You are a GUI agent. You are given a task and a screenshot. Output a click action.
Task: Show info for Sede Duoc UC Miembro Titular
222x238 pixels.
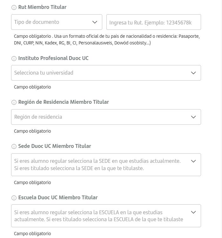click(14, 146)
